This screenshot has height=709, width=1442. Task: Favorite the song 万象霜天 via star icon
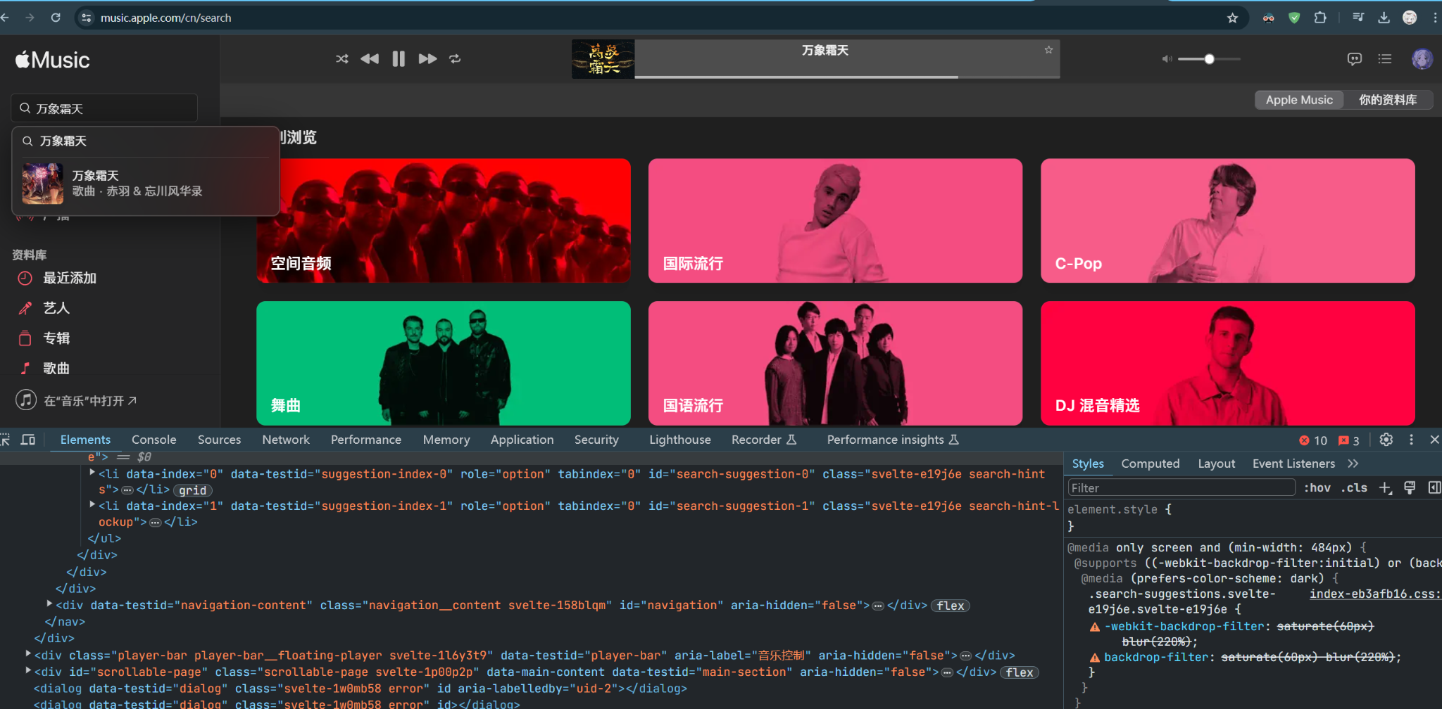[x=1048, y=49]
